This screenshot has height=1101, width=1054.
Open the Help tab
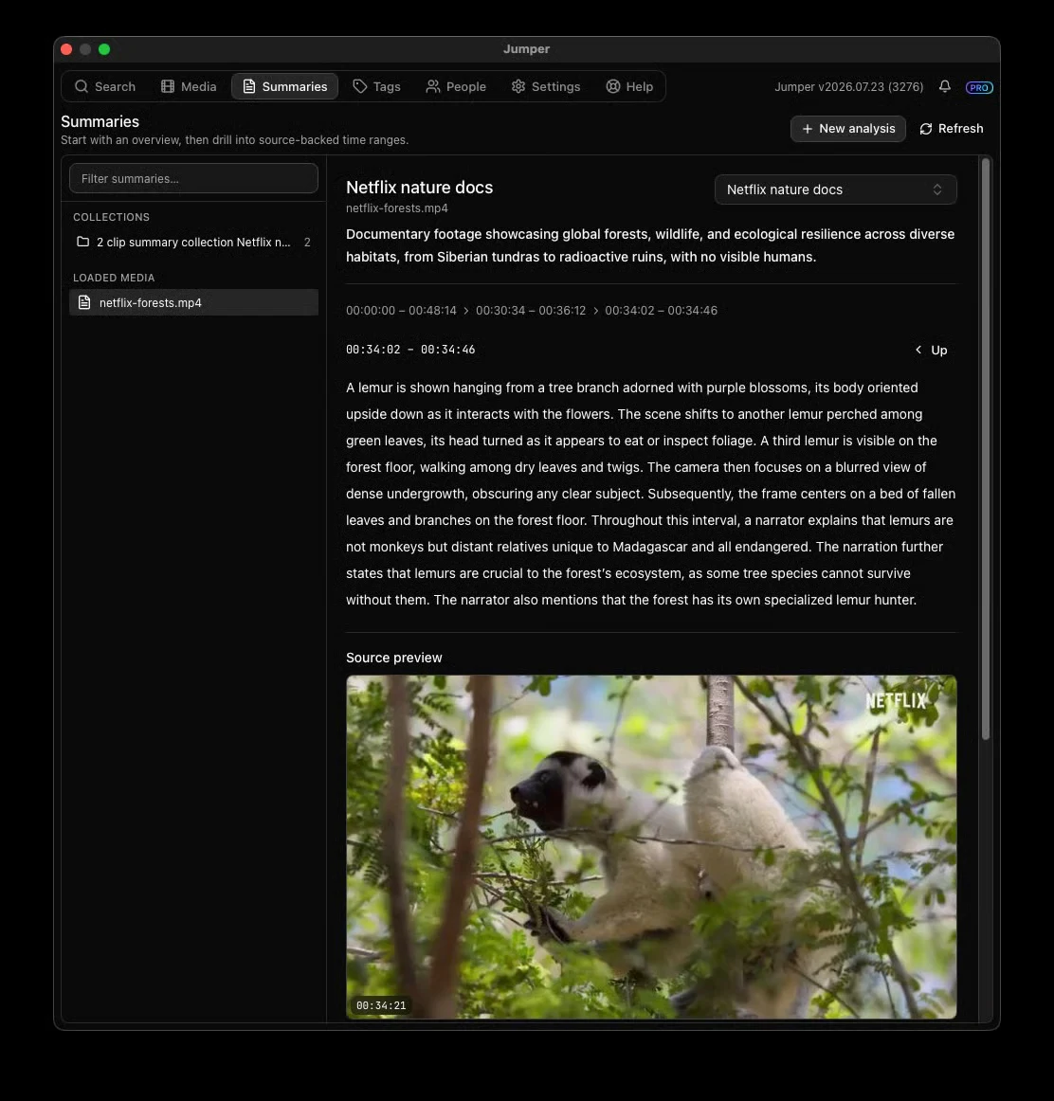pos(629,86)
